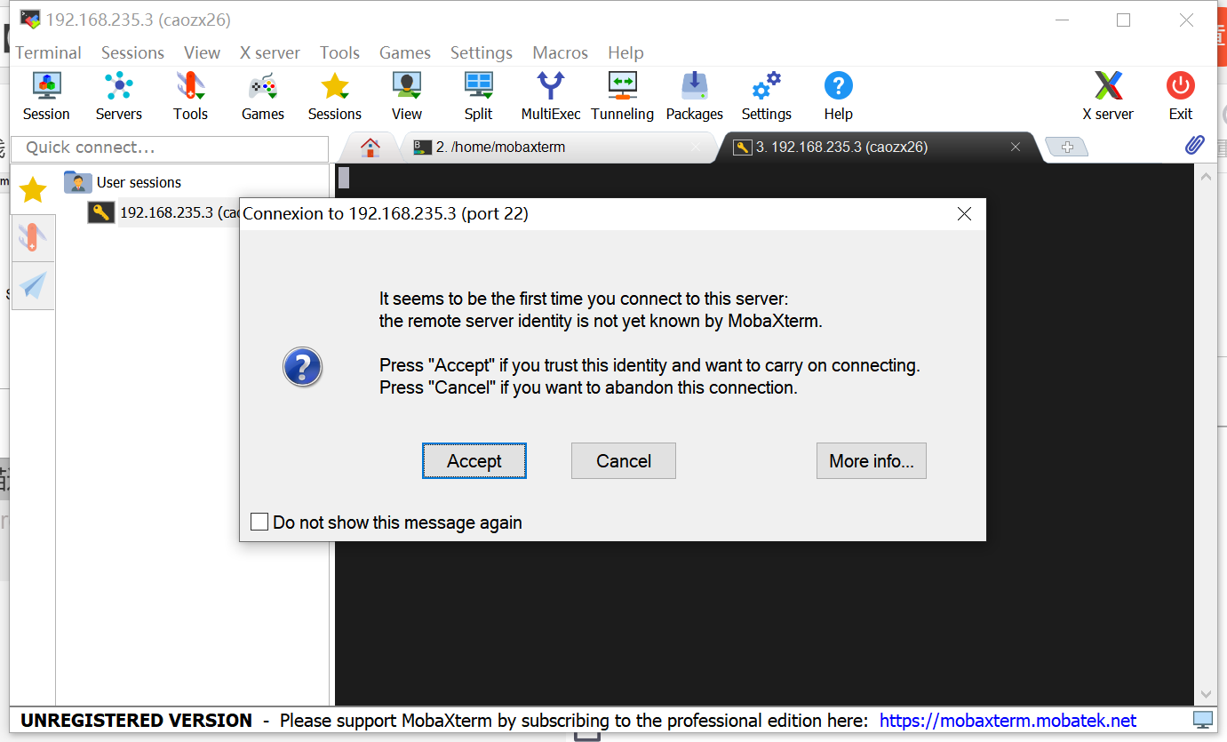The height and width of the screenshot is (742, 1227).
Task: Select the User sessions folder
Action: tap(123, 182)
